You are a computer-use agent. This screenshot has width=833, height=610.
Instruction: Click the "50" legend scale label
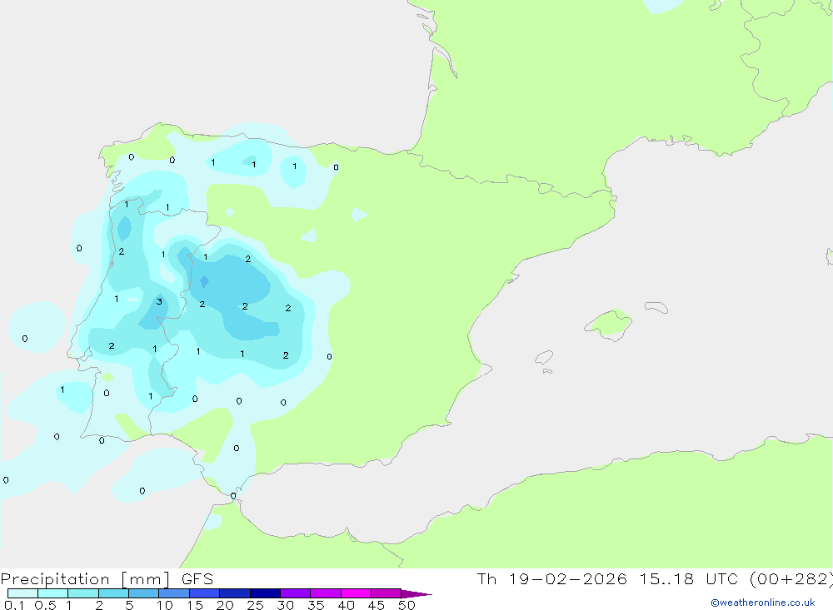click(407, 605)
